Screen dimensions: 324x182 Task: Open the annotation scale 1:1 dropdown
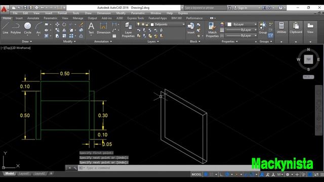click(x=280, y=174)
